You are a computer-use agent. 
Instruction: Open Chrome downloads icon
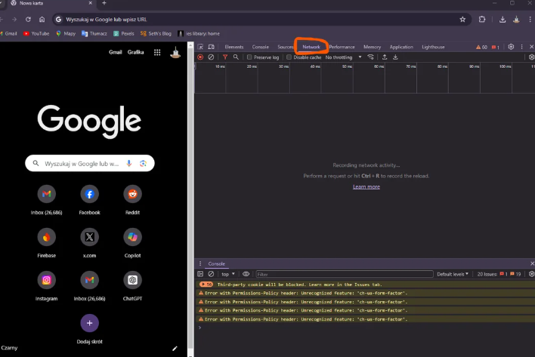pyautogui.click(x=503, y=20)
